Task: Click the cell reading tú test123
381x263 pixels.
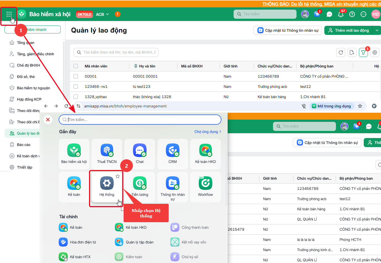Action: click(141, 86)
